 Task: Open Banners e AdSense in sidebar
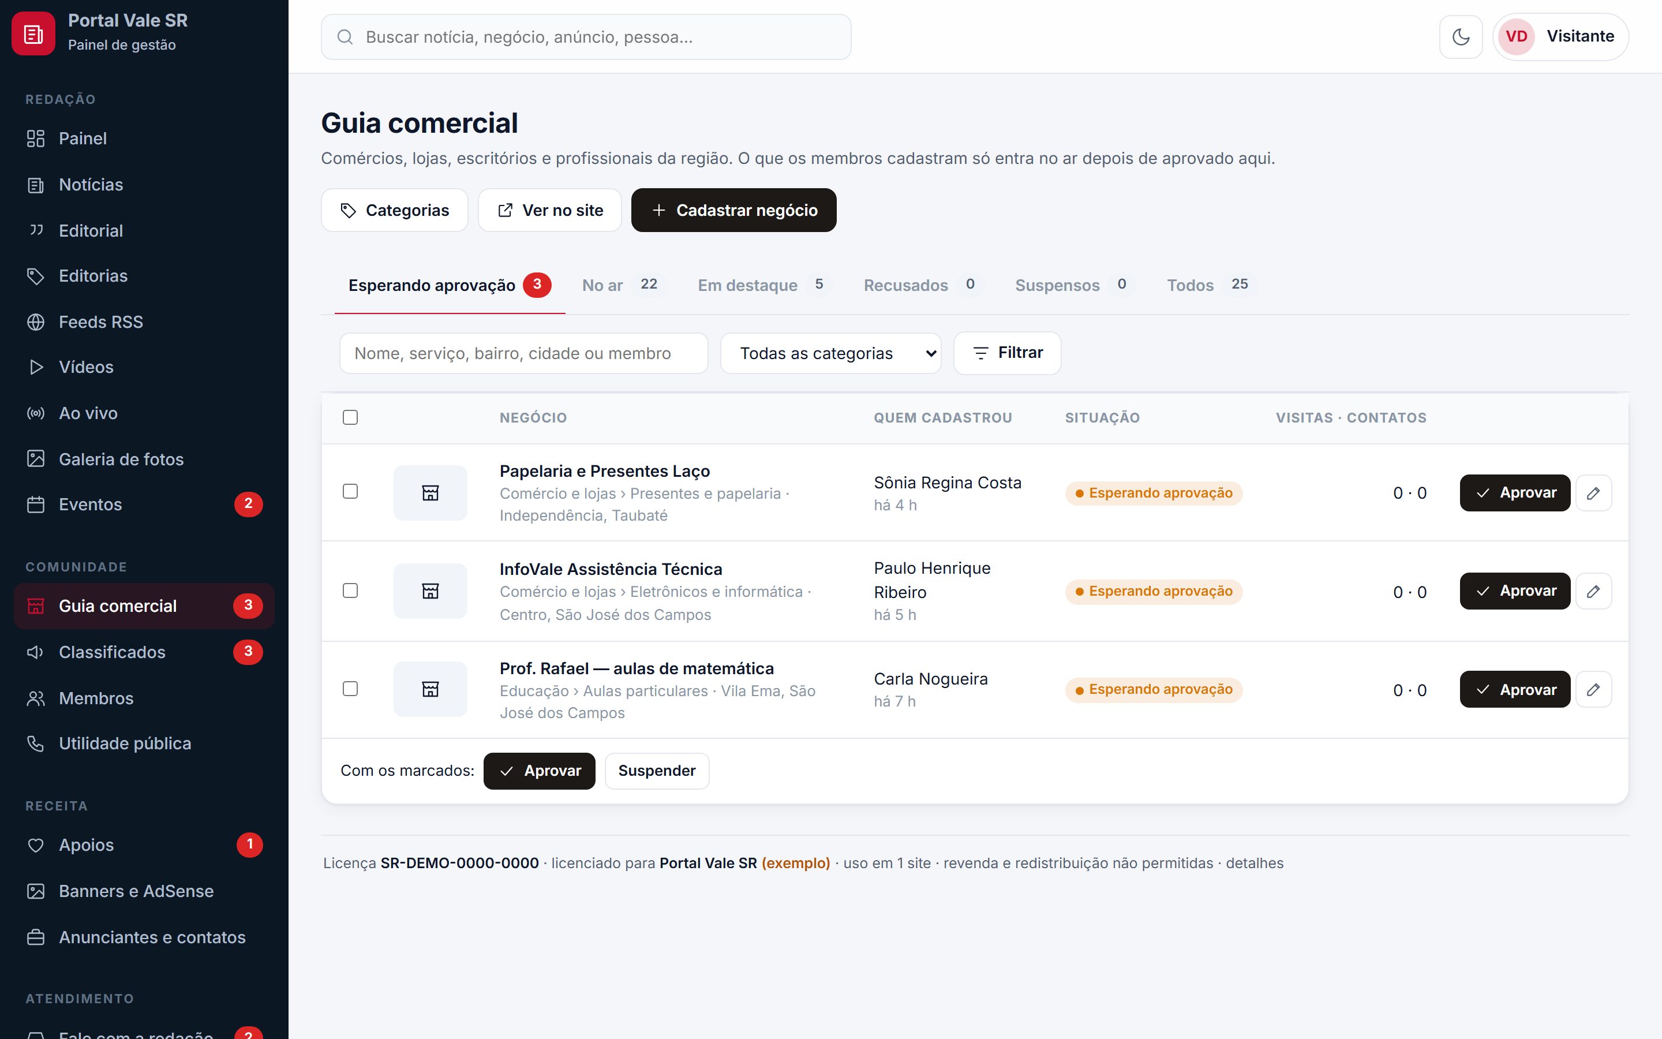click(x=144, y=891)
